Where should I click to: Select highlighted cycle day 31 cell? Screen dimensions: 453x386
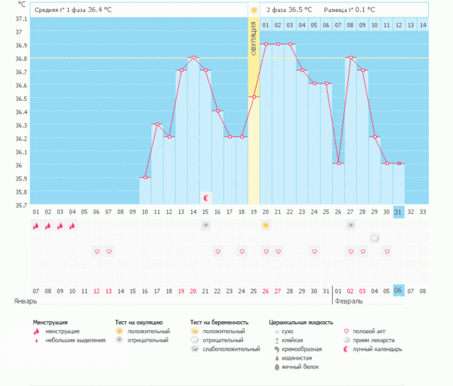tap(399, 212)
